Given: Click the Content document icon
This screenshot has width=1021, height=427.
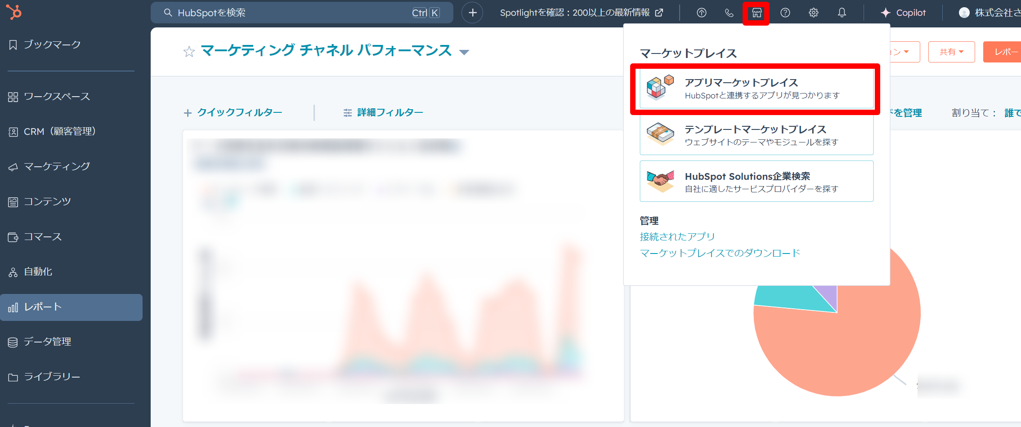Looking at the screenshot, I should pos(13,202).
